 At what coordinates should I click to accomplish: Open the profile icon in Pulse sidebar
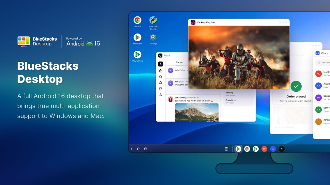161,95
